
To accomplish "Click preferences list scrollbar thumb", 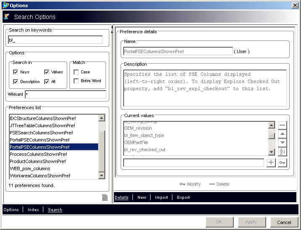I will (x=102, y=151).
